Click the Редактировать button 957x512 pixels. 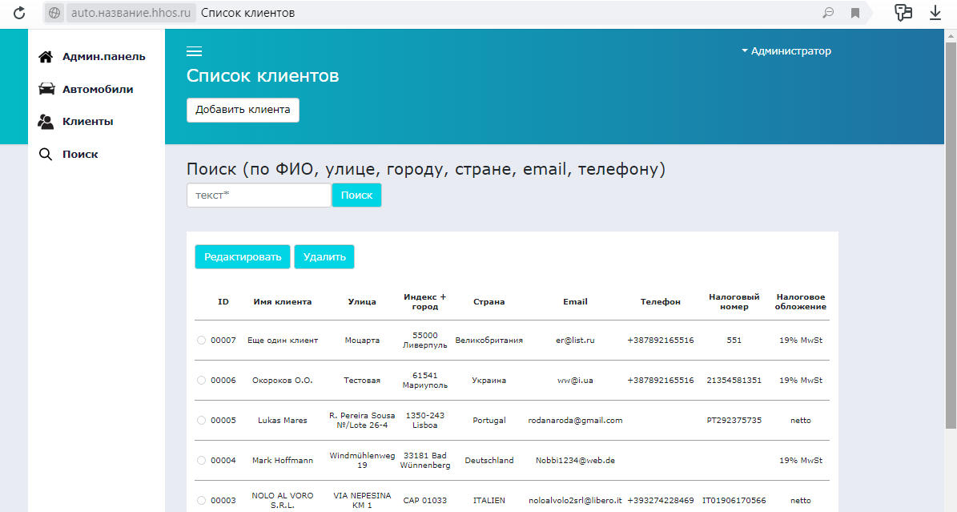pos(243,256)
